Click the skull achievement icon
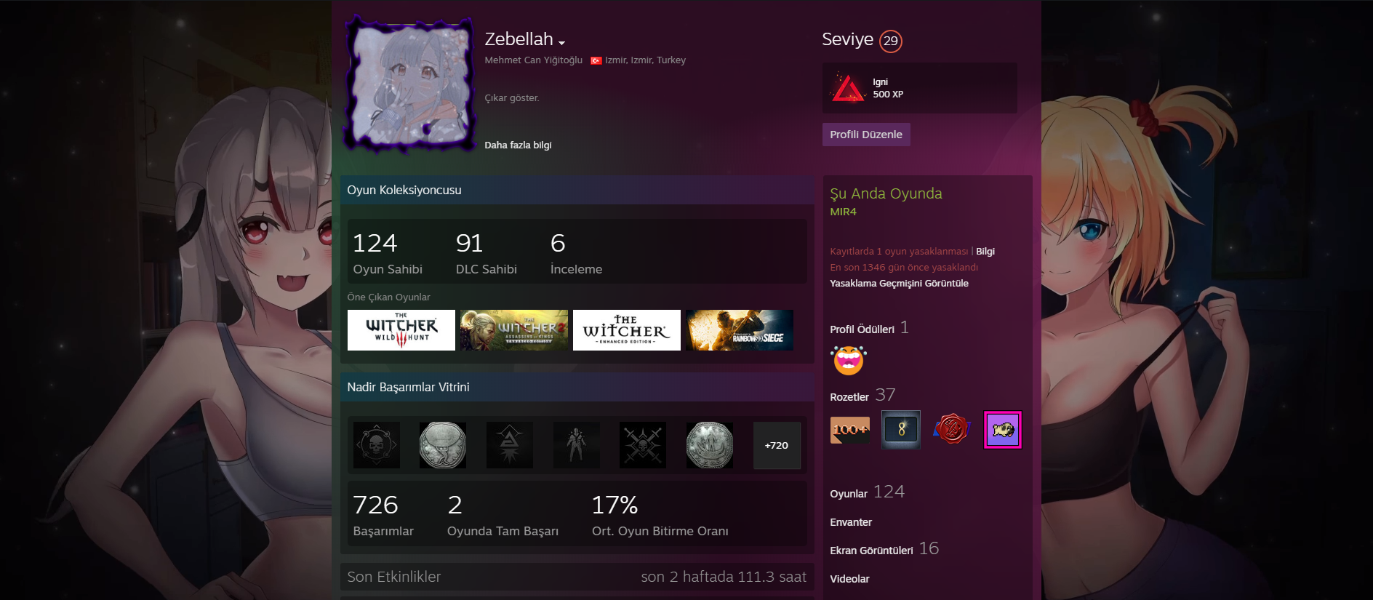Screen dimensions: 1373x600 [x=376, y=445]
